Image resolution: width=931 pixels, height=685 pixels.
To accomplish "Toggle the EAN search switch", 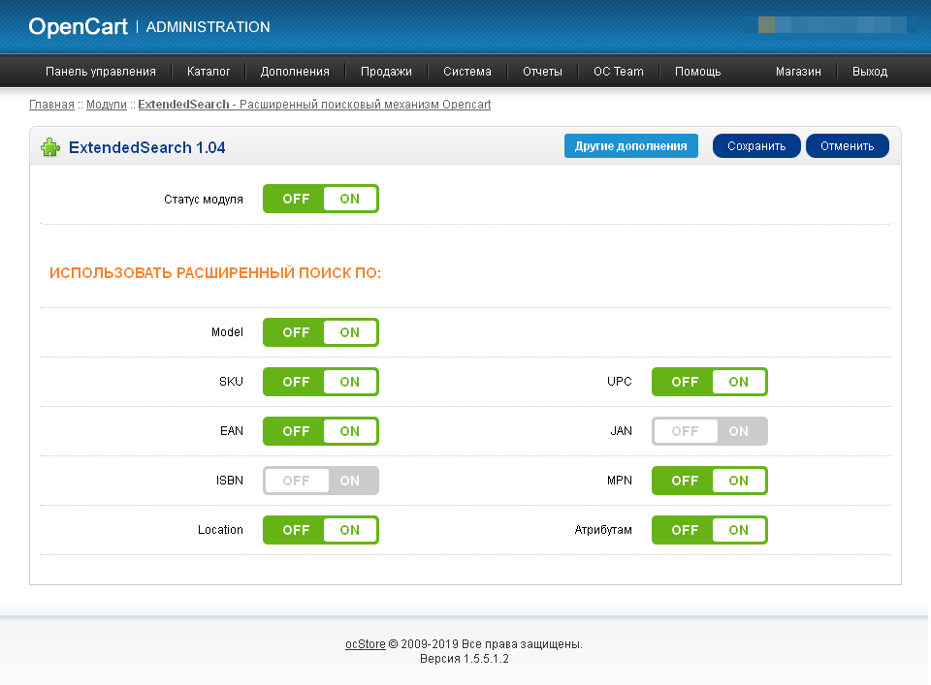I will click(x=321, y=431).
